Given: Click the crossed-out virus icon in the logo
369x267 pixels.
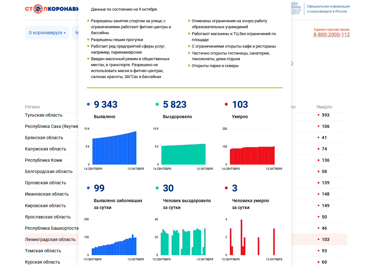Looking at the screenshot, I should click(38, 9).
